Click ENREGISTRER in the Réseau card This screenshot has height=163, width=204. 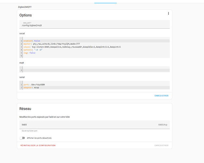pos(161,145)
